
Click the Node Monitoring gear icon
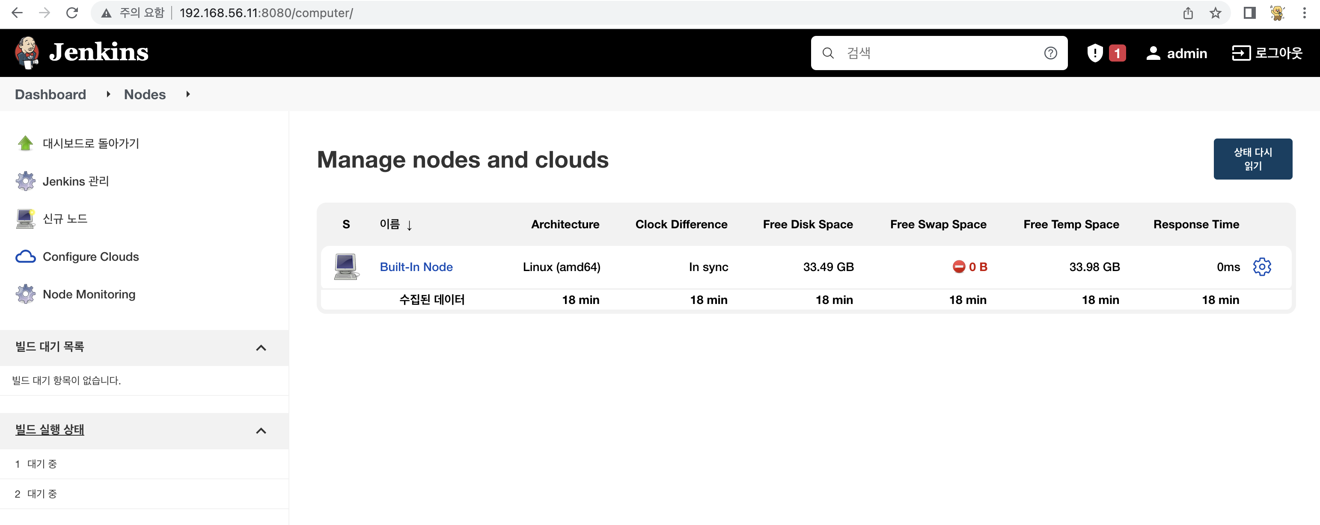pos(25,294)
